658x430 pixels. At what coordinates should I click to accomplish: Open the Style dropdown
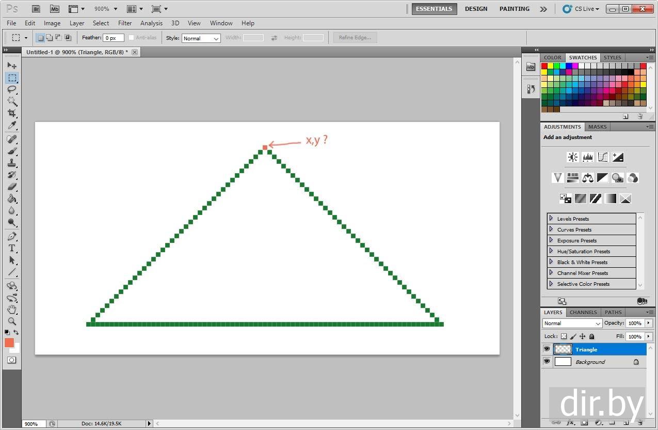point(201,38)
